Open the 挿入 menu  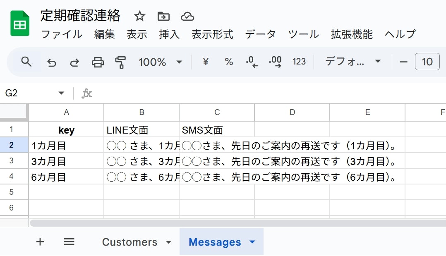pyautogui.click(x=168, y=35)
